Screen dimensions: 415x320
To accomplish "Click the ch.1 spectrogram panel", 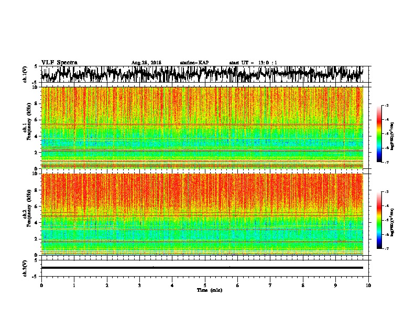I will pos(202,128).
